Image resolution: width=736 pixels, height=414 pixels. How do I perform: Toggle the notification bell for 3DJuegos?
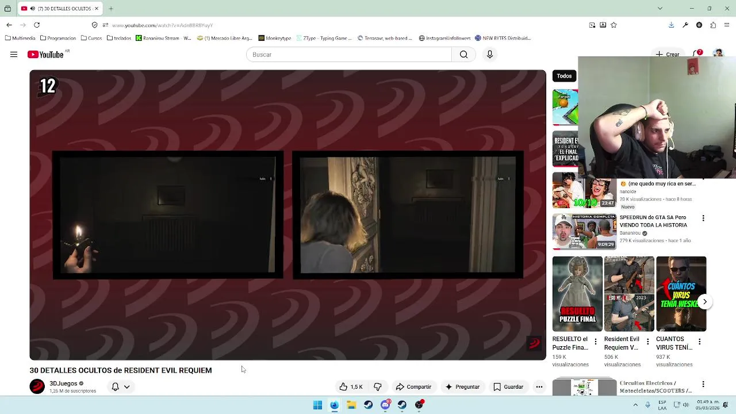click(115, 387)
